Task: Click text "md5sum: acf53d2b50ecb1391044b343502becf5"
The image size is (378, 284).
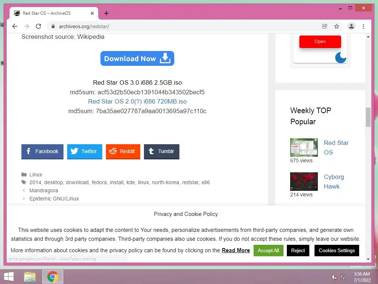Action: 137,92
